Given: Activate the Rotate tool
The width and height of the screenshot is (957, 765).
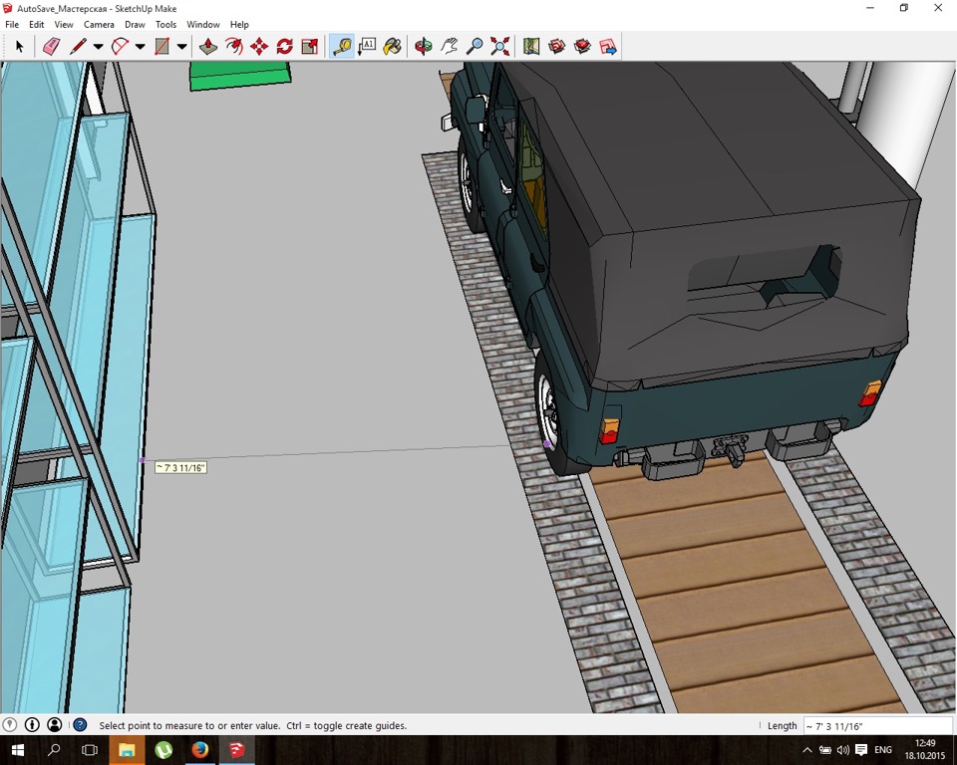Looking at the screenshot, I should click(x=284, y=47).
